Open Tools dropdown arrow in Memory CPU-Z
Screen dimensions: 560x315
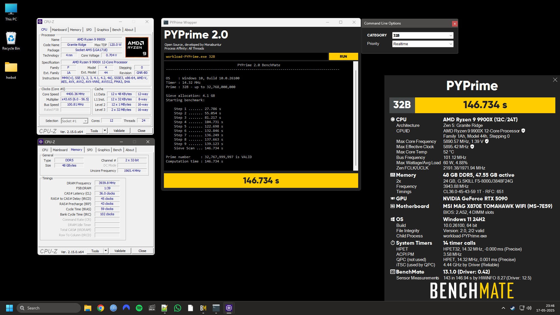pos(106,251)
